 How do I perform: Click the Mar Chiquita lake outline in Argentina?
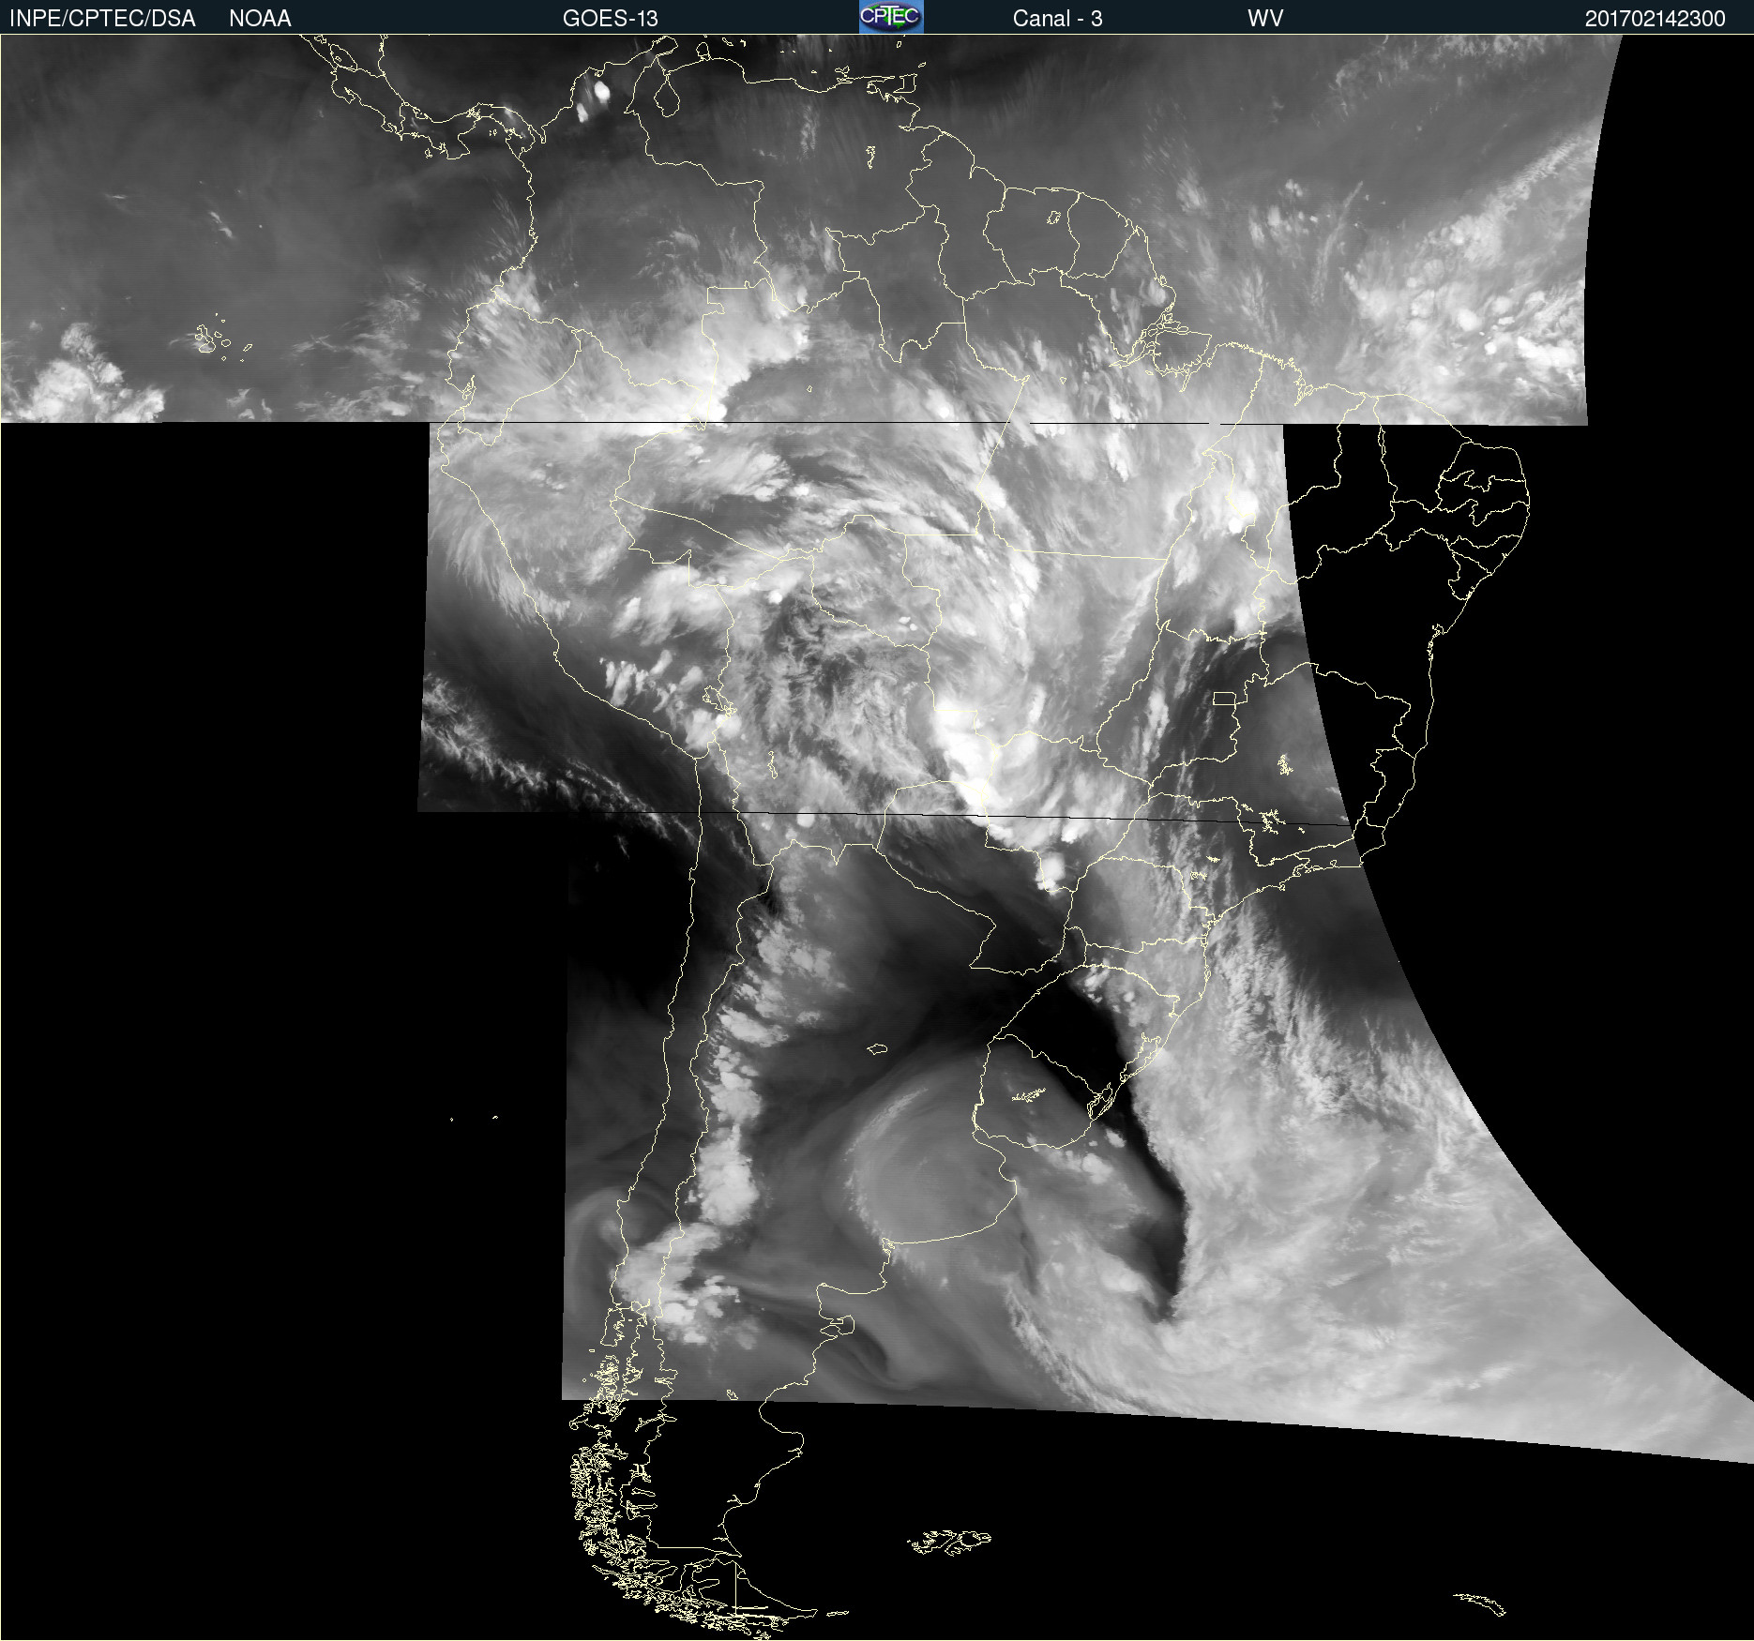[877, 1048]
